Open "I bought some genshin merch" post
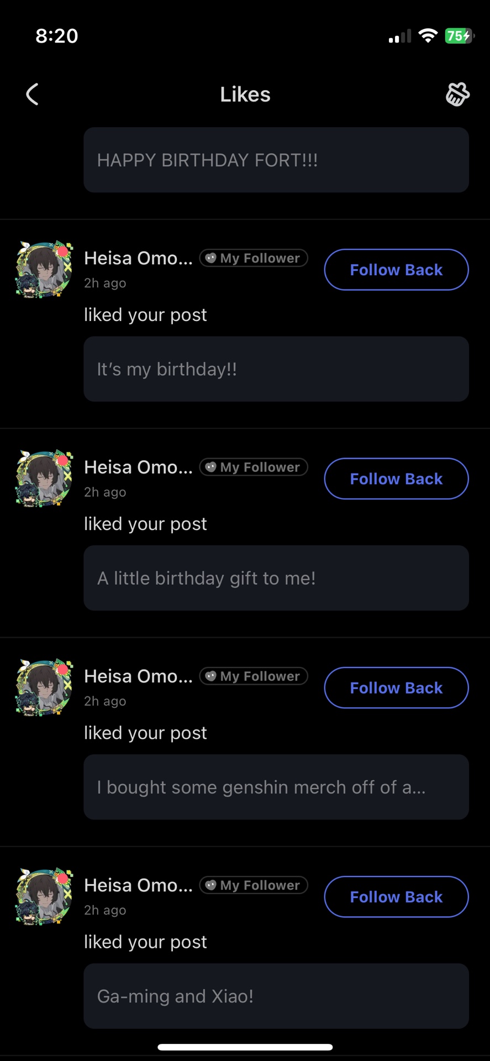The height and width of the screenshot is (1061, 490). point(276,787)
